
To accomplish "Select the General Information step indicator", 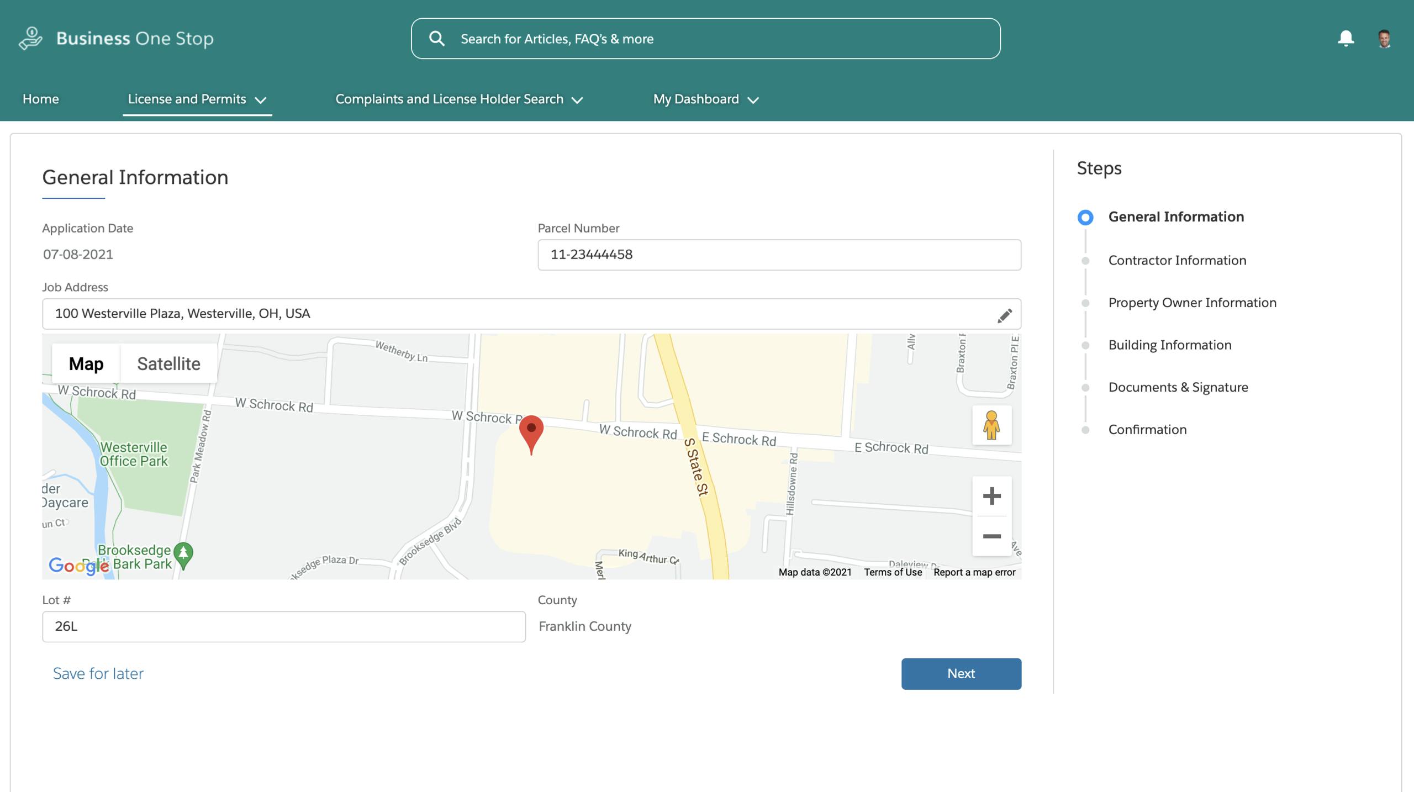I will point(1085,217).
